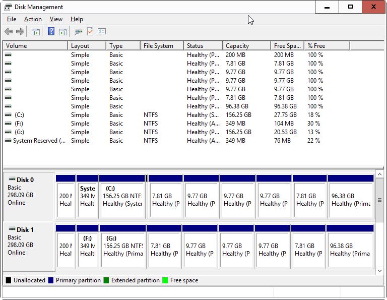The image size is (387, 300).
Task: Select the 200 MB partition on Disk 0
Action: [66, 197]
